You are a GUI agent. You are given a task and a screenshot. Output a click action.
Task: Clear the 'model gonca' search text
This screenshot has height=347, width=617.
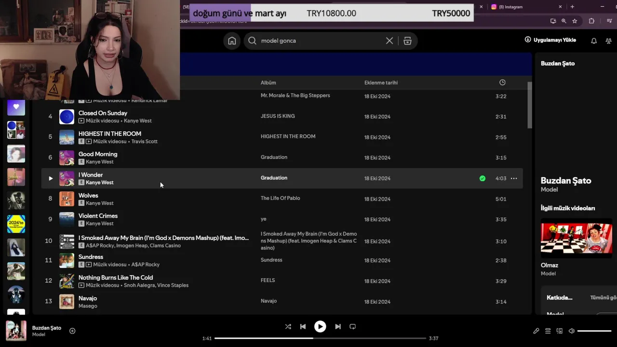click(389, 41)
